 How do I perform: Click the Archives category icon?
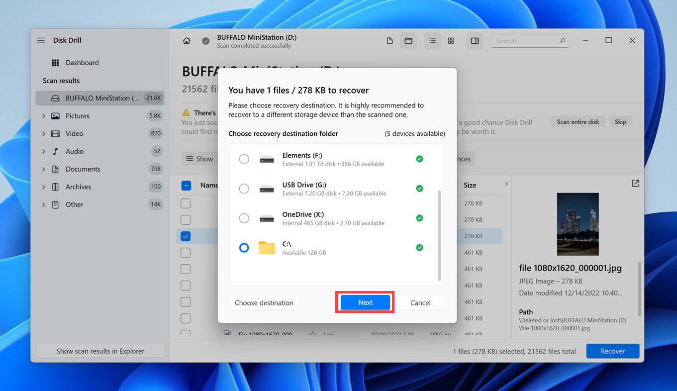(56, 187)
